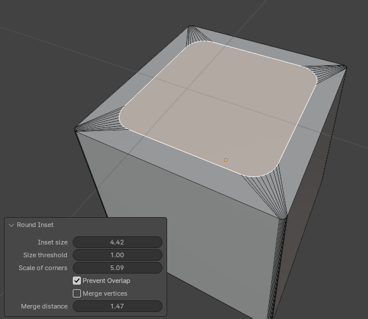Click the Round Inset panel title
Screen dimensions: 368x319
tap(35, 225)
